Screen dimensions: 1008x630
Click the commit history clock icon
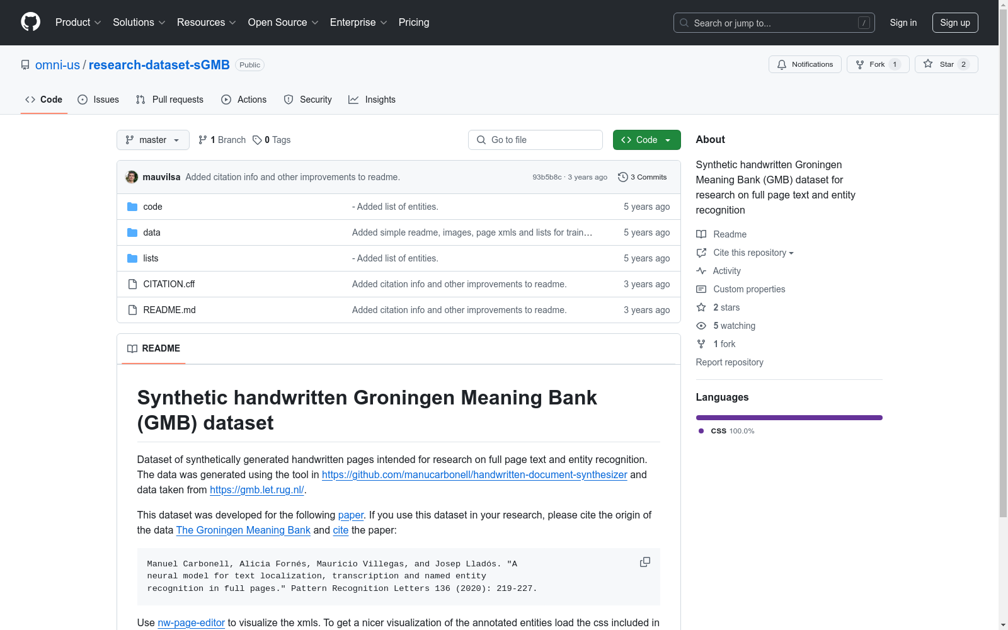click(x=623, y=177)
